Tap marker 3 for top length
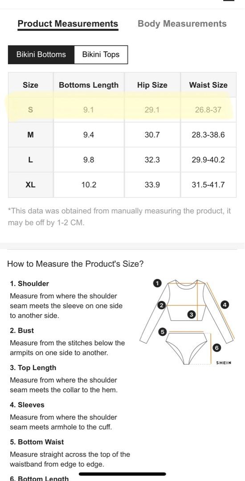 coord(192,314)
